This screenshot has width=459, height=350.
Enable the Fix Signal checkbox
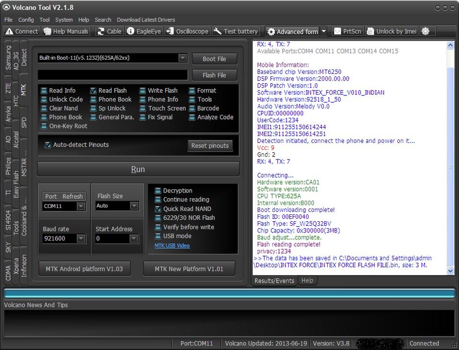click(x=143, y=117)
